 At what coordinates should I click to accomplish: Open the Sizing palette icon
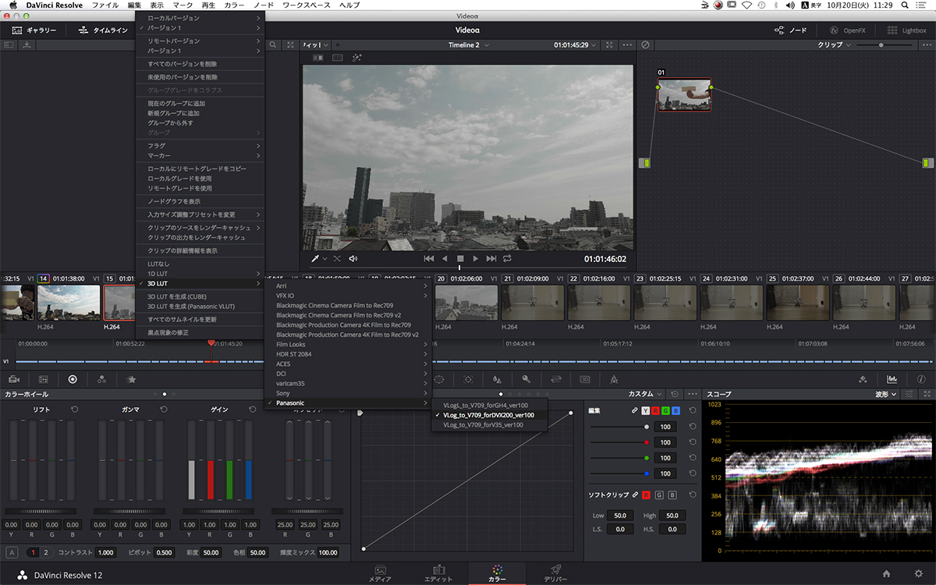click(x=556, y=379)
